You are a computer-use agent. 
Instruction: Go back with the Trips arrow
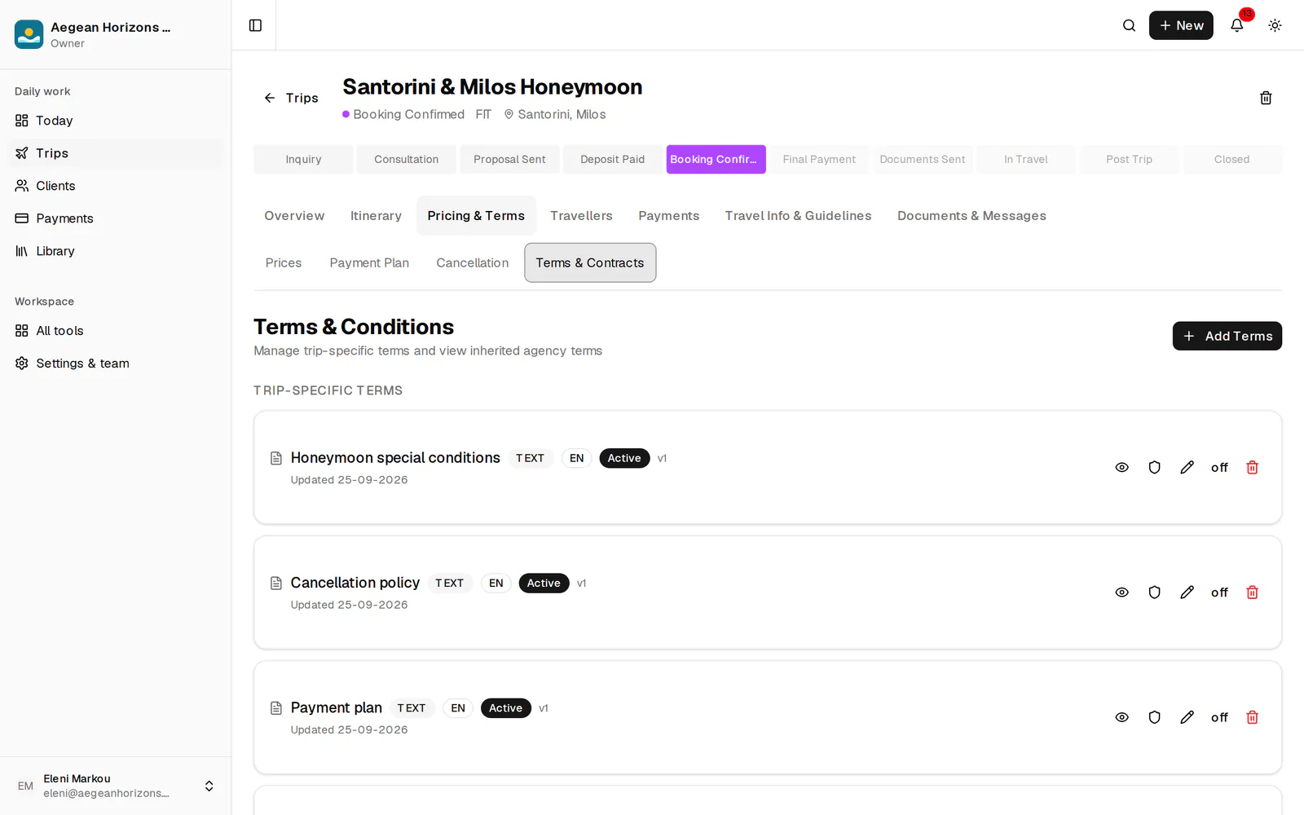click(291, 98)
